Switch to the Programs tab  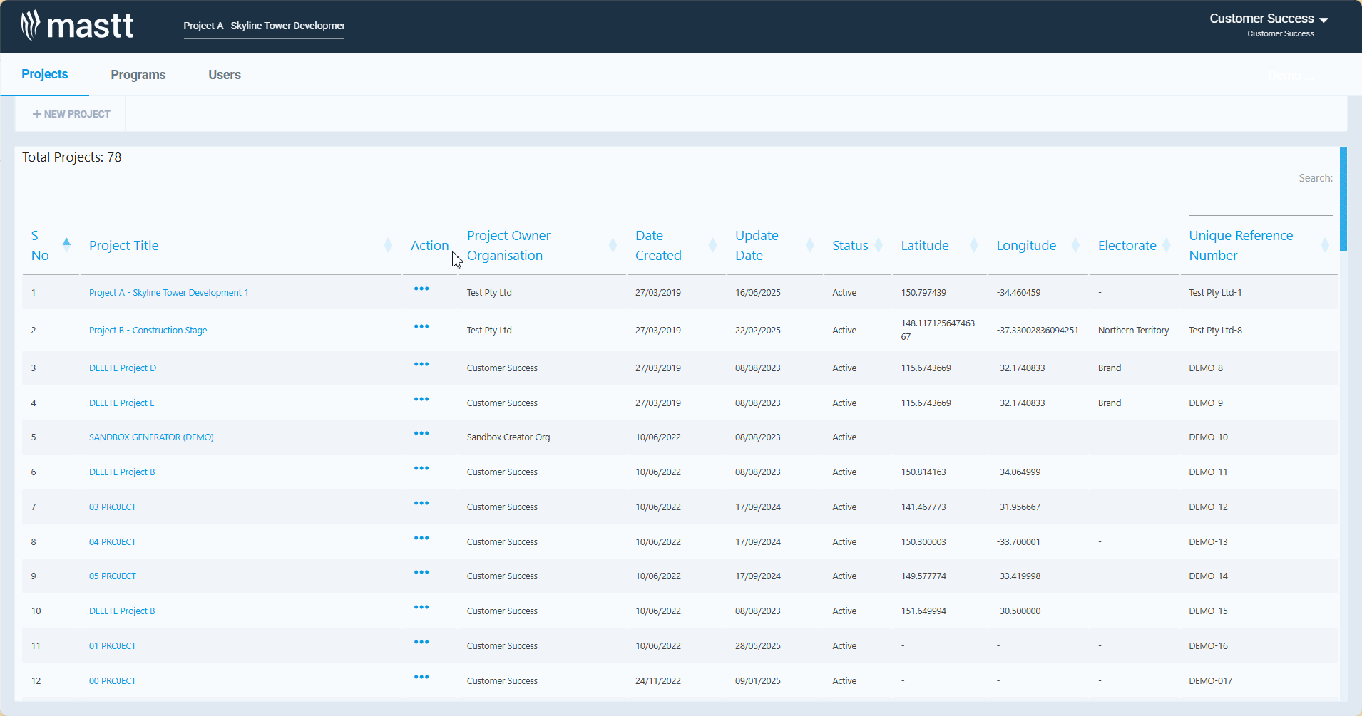(138, 75)
